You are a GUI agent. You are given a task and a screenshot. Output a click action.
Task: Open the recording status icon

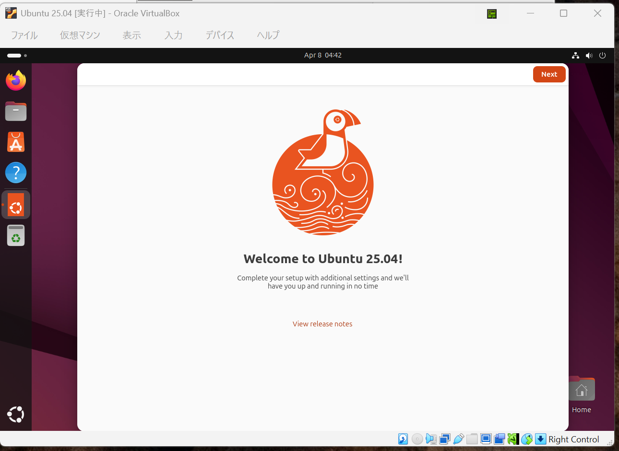click(499, 439)
